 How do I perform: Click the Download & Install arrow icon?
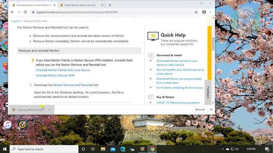(151, 55)
